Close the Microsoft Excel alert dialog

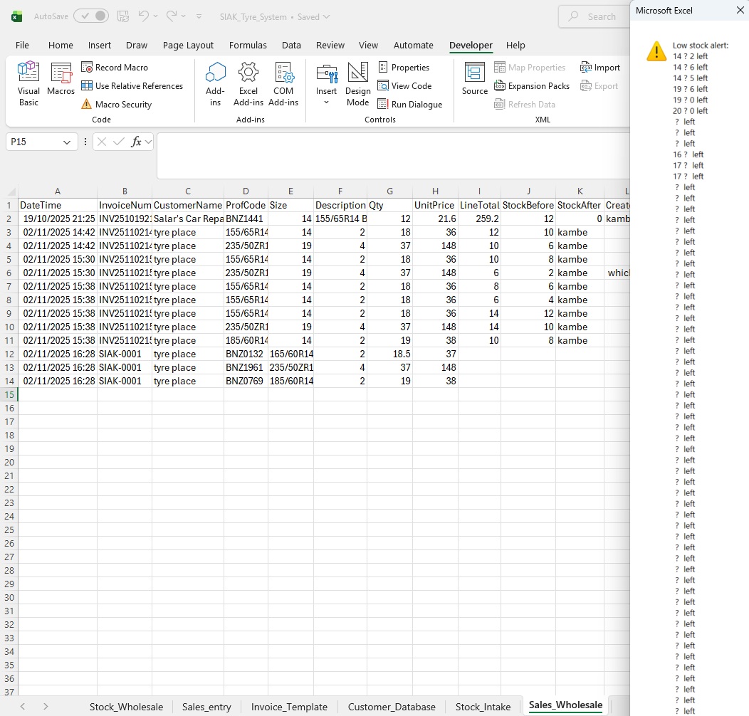[740, 11]
